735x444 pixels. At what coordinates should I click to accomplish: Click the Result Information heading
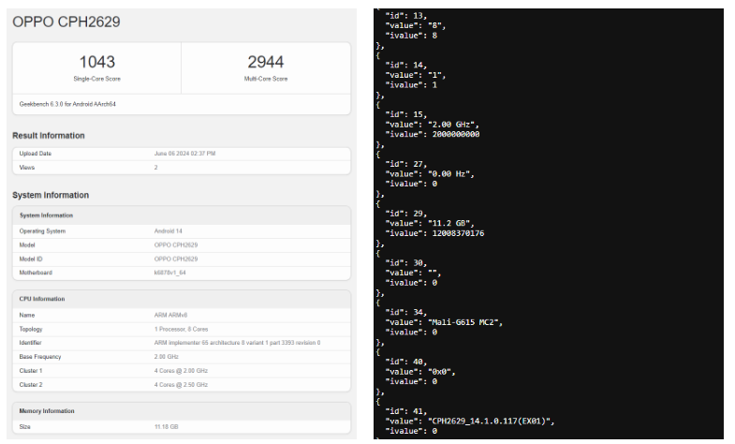[x=49, y=136]
